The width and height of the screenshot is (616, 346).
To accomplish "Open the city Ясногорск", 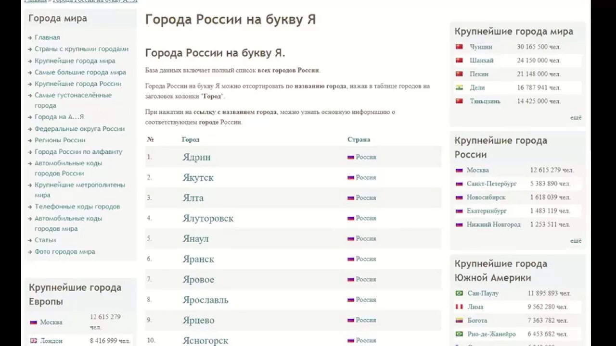I will (x=205, y=341).
